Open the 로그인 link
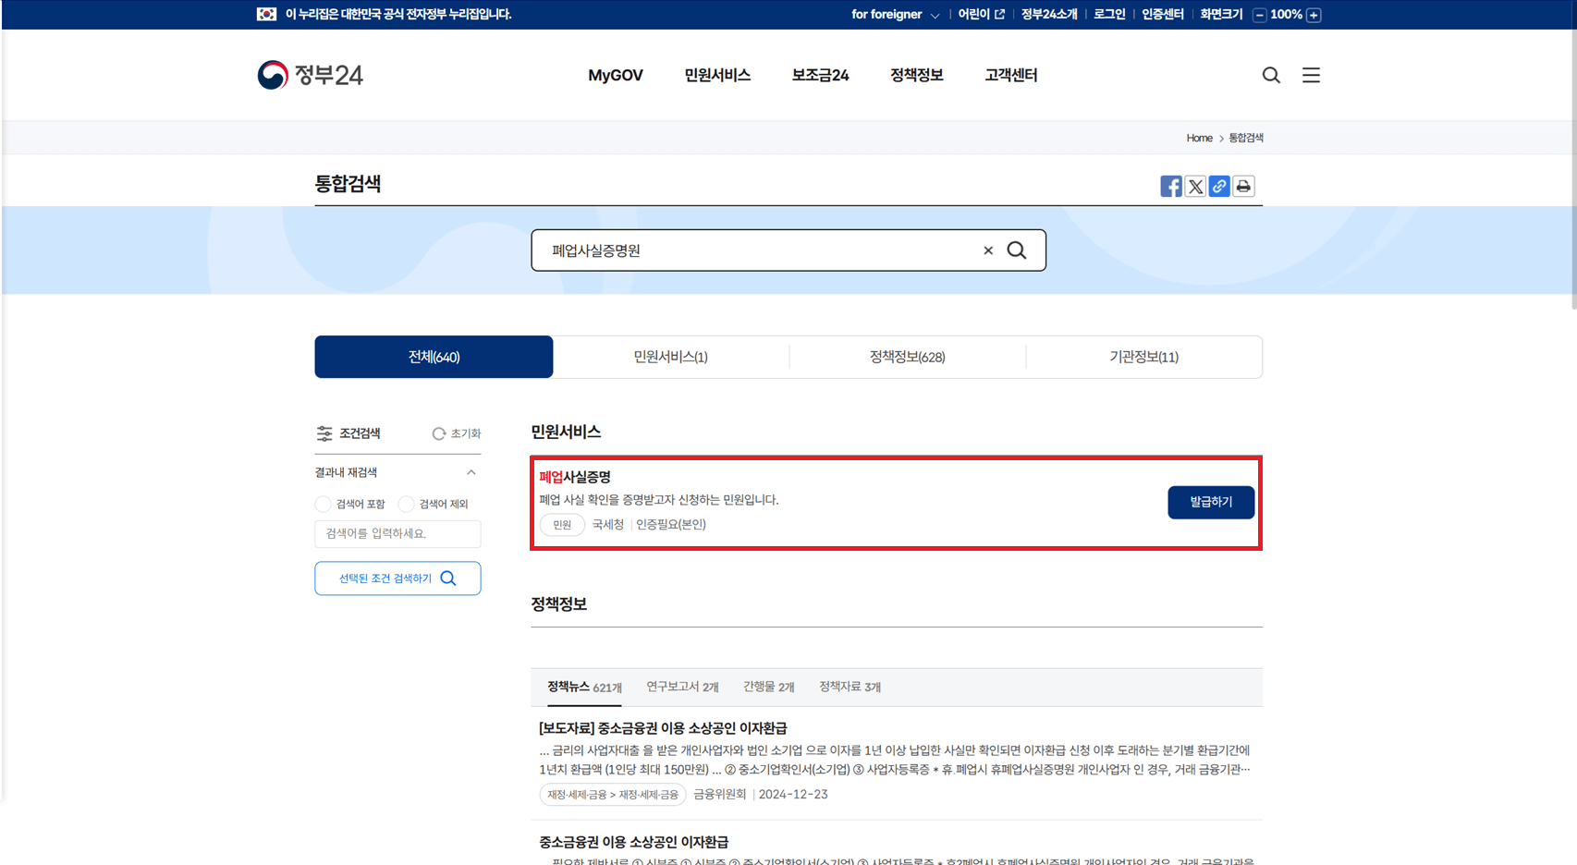This screenshot has height=865, width=1577. pos(1108,15)
